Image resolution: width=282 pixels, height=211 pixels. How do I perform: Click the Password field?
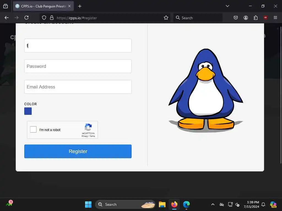[78, 66]
